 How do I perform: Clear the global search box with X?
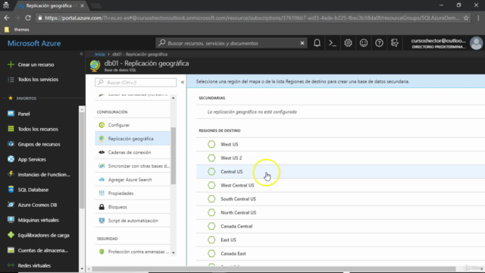pyautogui.click(x=302, y=43)
